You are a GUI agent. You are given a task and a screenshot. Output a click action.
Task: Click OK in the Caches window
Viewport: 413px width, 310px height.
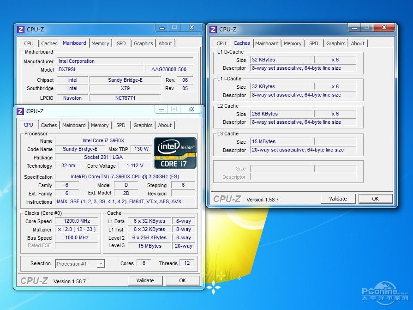pyautogui.click(x=375, y=198)
